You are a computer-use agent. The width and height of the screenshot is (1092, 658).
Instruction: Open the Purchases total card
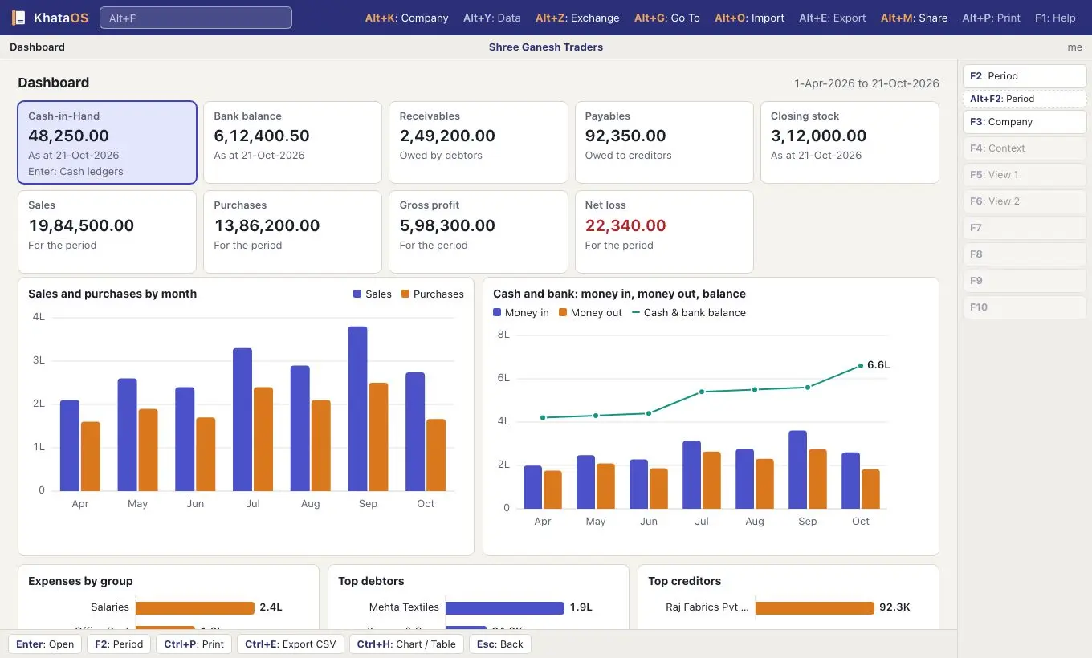pos(292,232)
